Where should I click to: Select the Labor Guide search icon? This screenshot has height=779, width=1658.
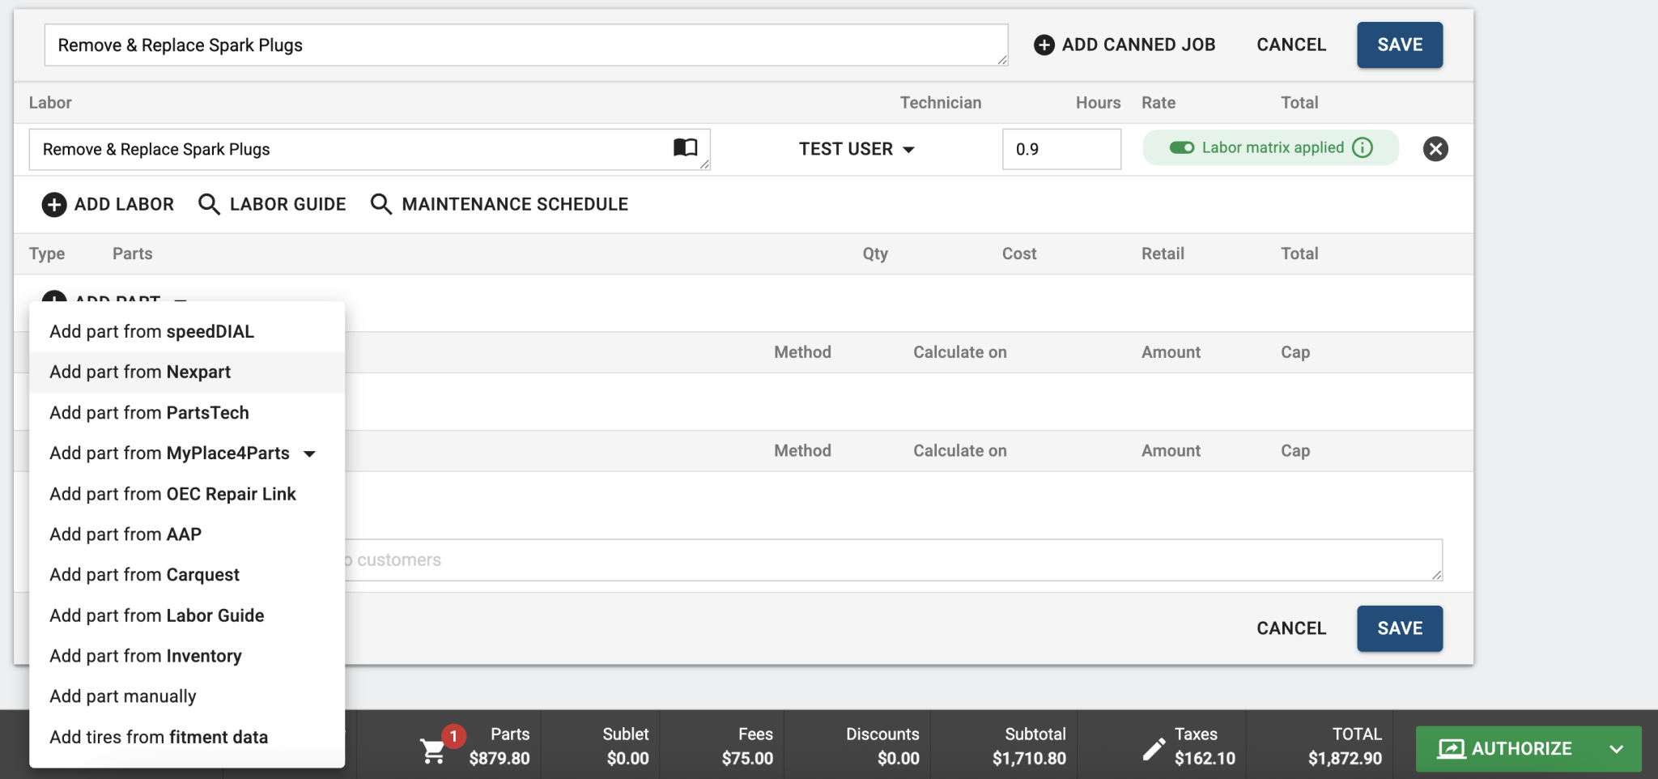pyautogui.click(x=209, y=204)
